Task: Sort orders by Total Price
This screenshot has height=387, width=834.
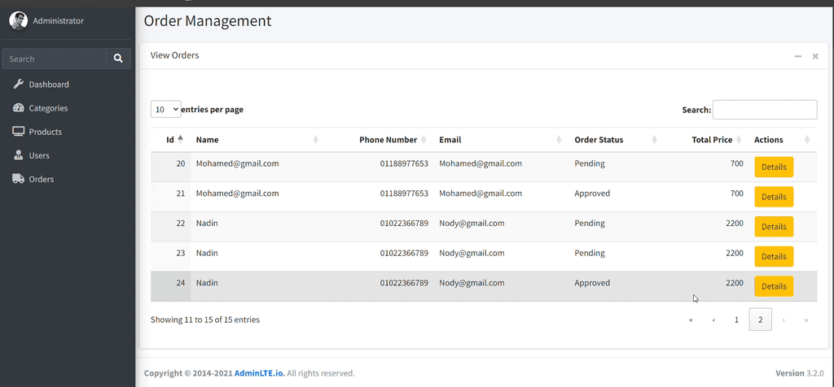Action: 712,140
